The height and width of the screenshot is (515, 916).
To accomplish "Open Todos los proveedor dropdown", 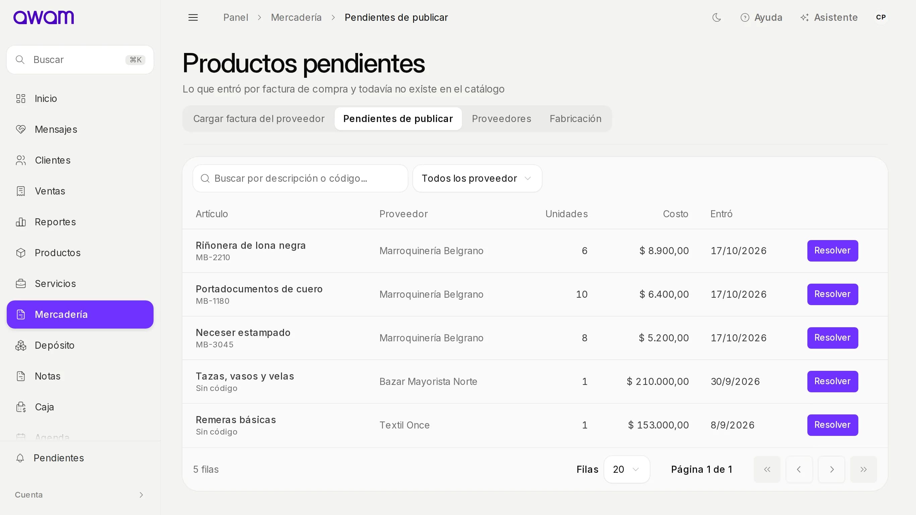I will click(477, 179).
